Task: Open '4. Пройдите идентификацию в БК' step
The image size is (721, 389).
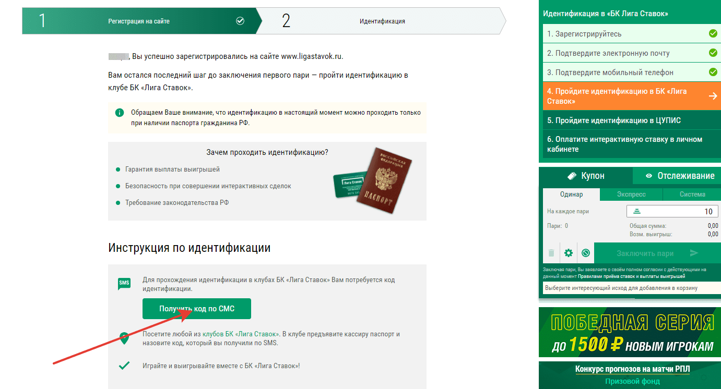Action: (x=632, y=96)
